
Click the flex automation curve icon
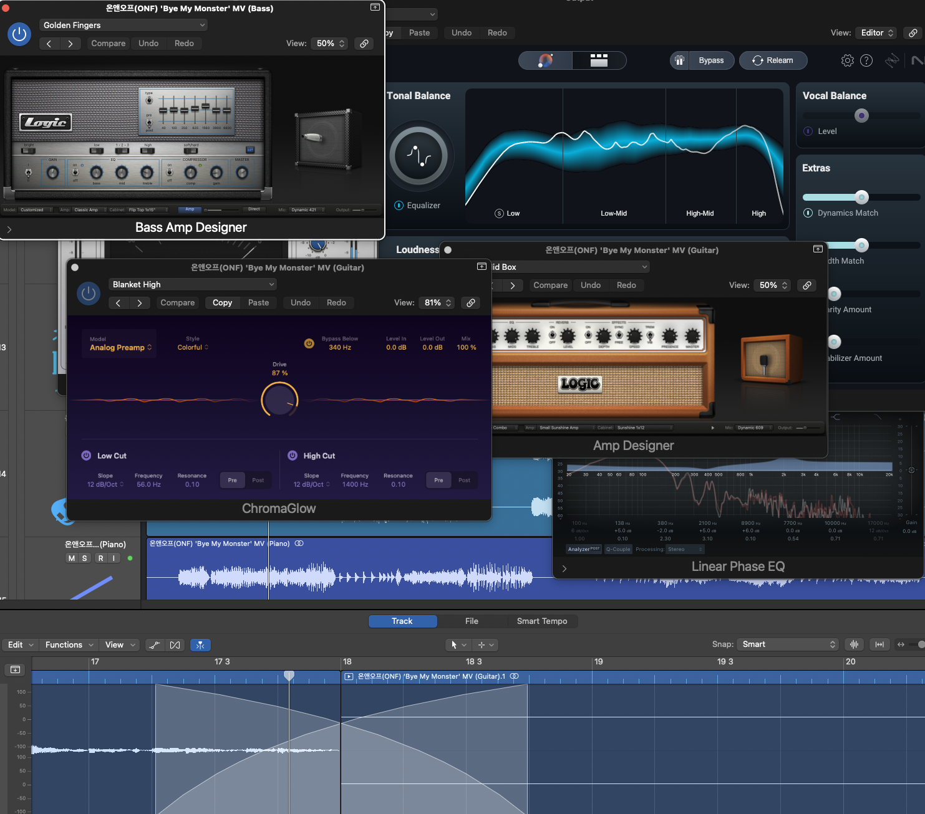[155, 645]
